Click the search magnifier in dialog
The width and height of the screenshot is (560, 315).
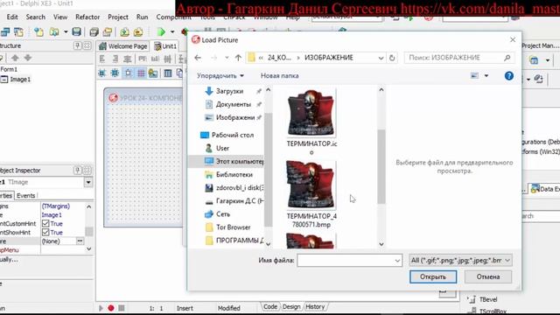507,58
